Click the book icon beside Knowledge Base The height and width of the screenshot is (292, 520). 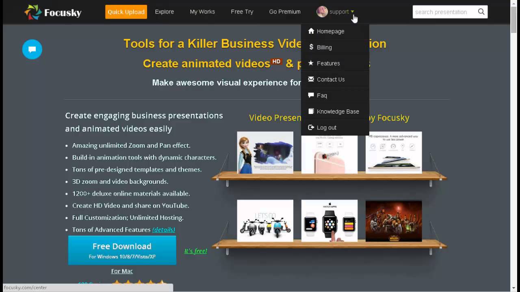(311, 111)
